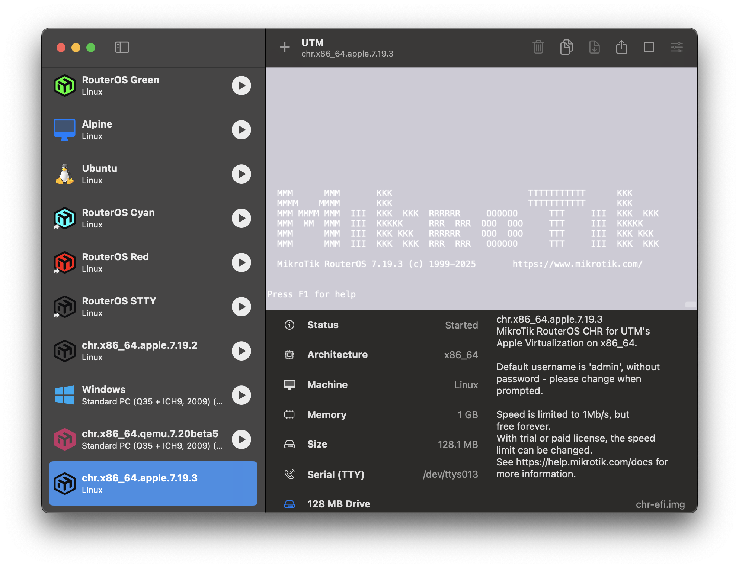The image size is (739, 568).
Task: Stop the running VM with the square icon
Action: [x=649, y=47]
